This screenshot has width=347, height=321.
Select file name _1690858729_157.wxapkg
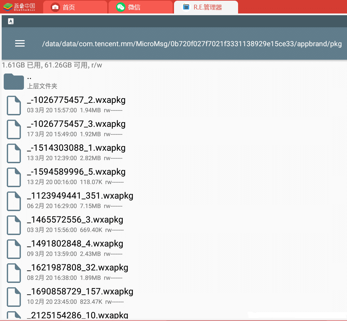click(80, 292)
